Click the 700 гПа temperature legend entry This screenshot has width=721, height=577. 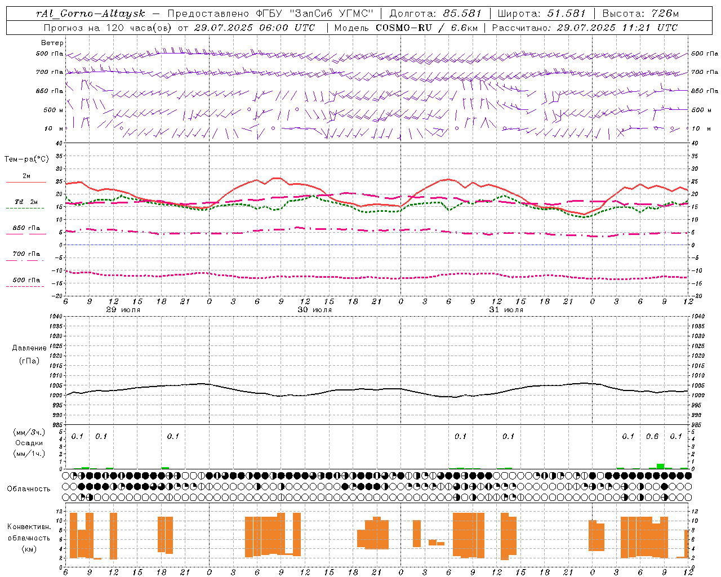pos(26,254)
